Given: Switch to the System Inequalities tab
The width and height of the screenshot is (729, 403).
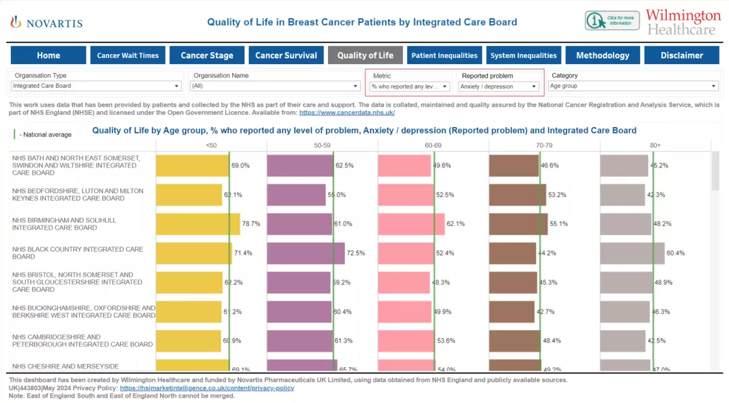Looking at the screenshot, I should [523, 55].
